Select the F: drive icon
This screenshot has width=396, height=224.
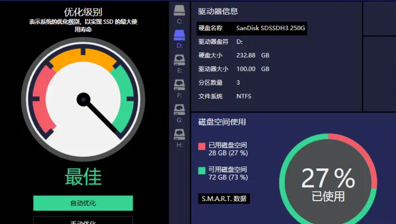(x=179, y=85)
